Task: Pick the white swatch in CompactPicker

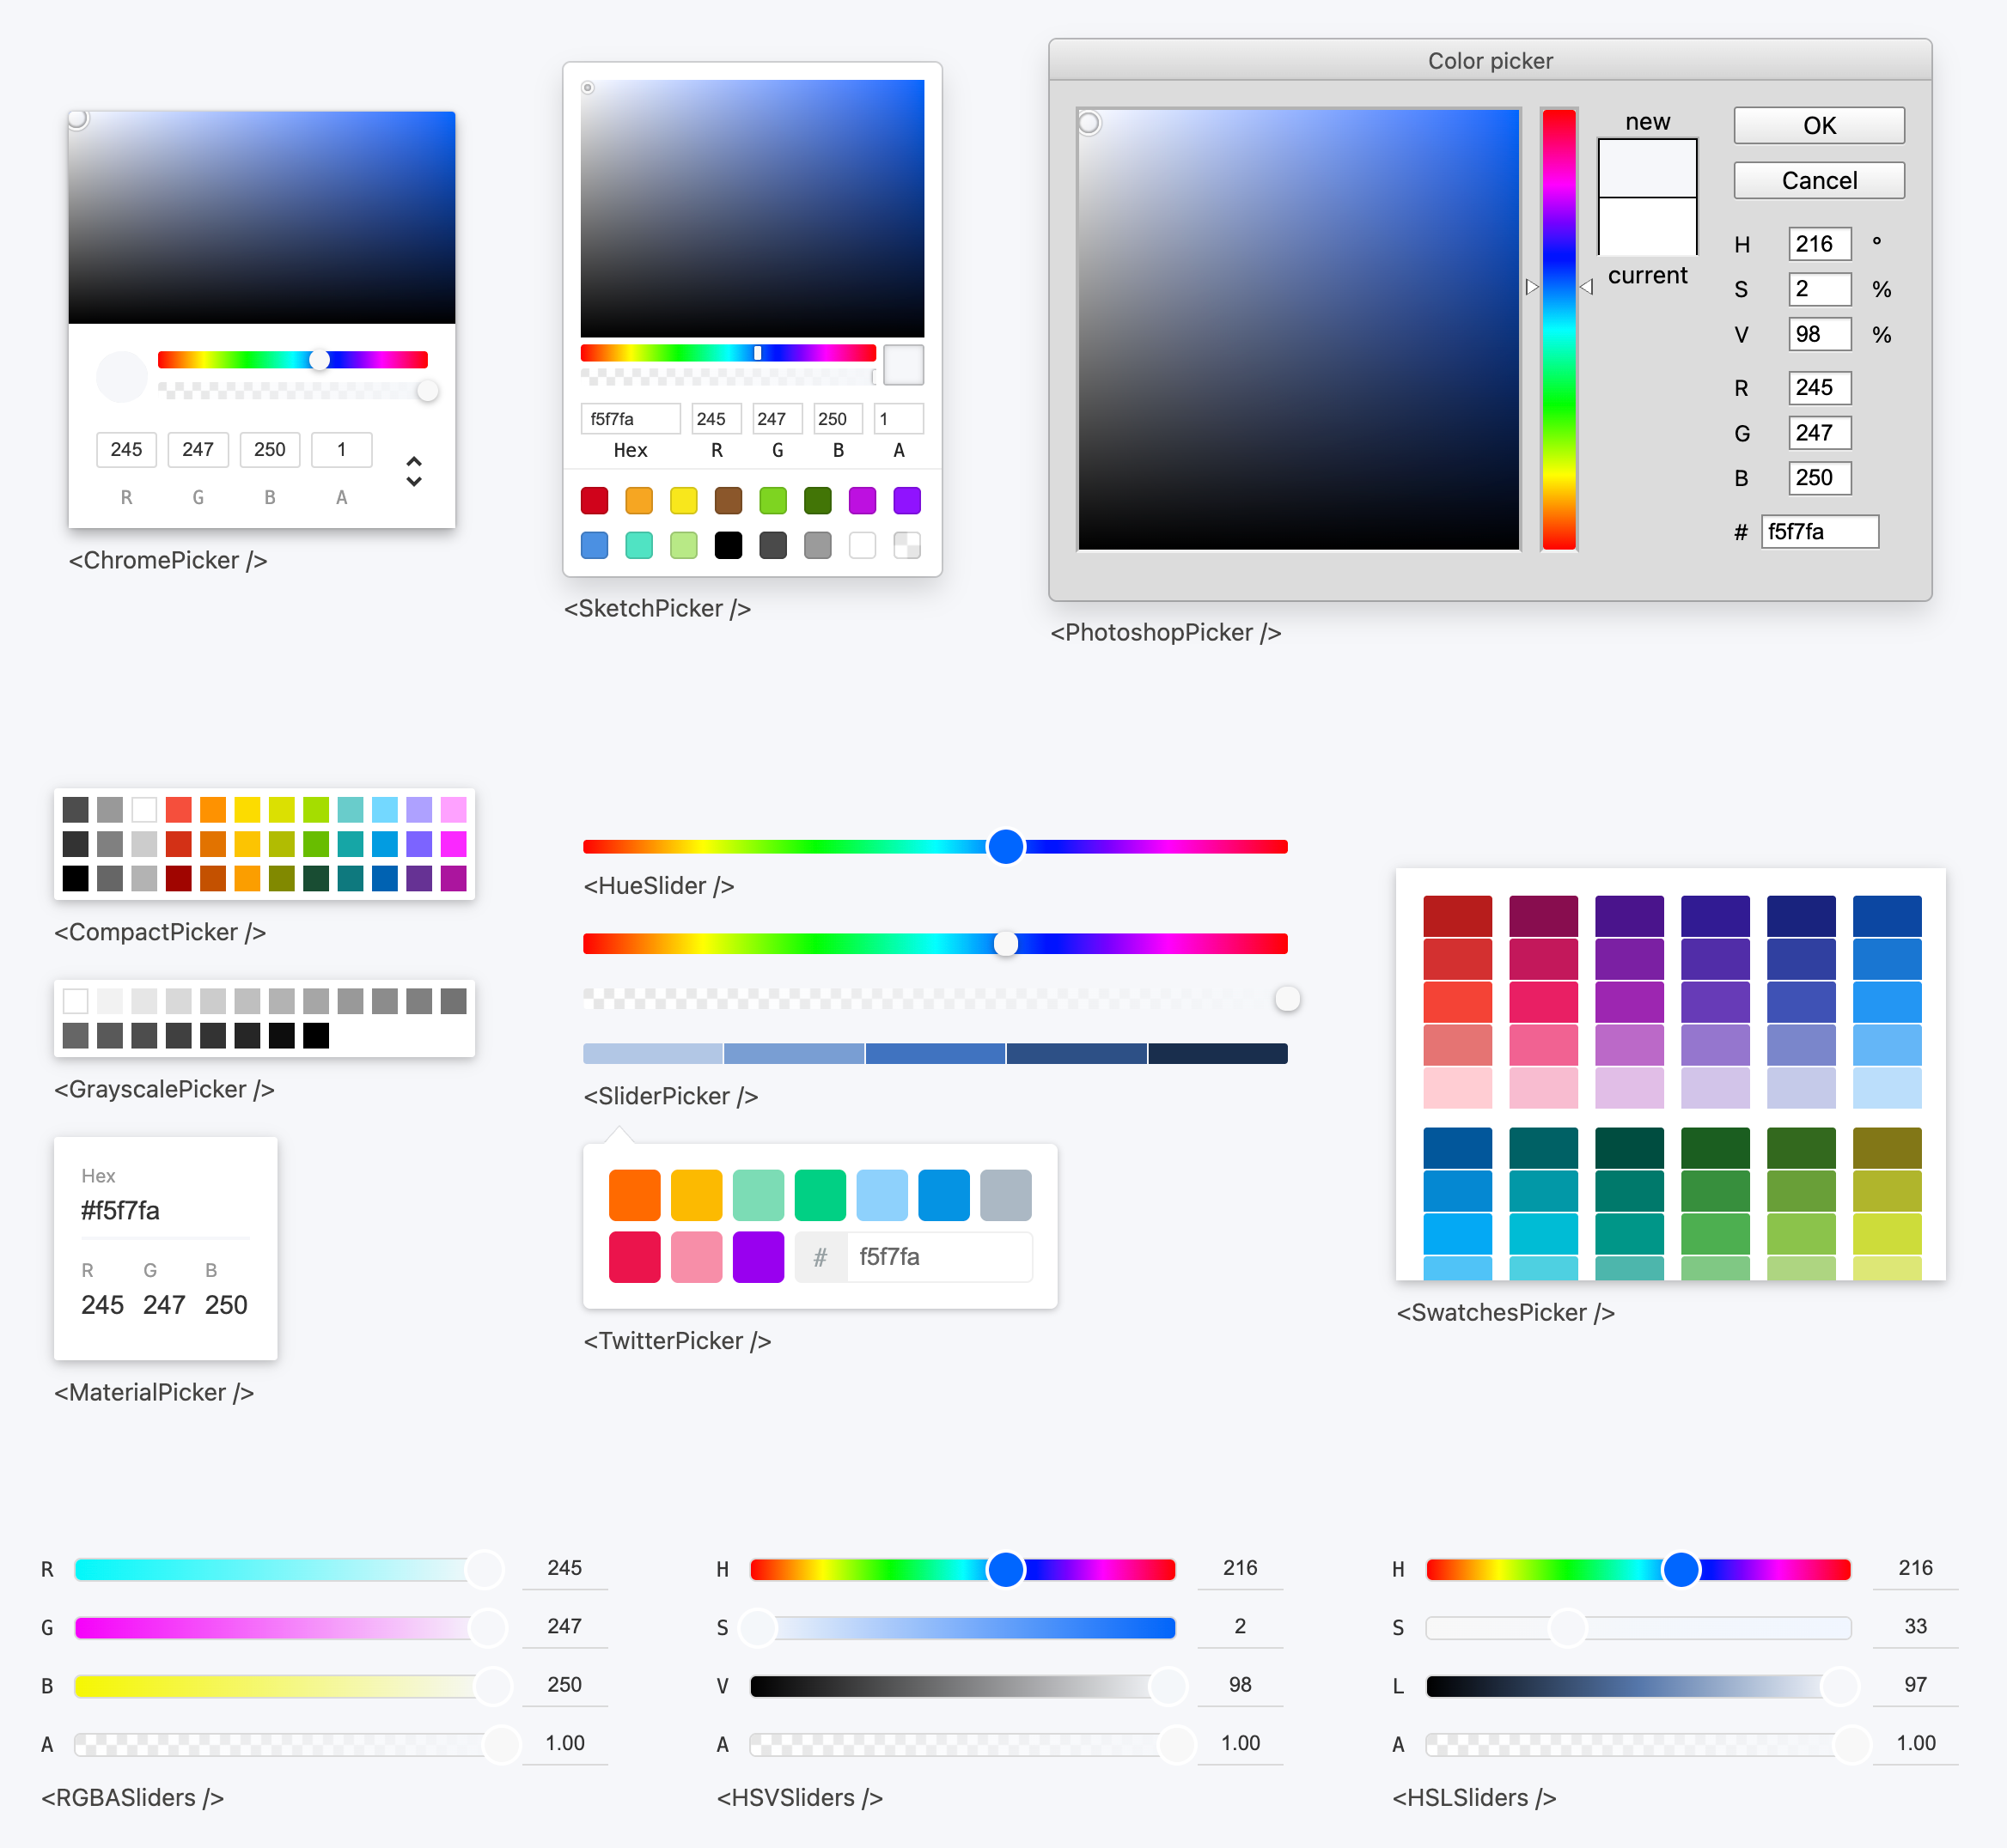Action: [x=144, y=809]
